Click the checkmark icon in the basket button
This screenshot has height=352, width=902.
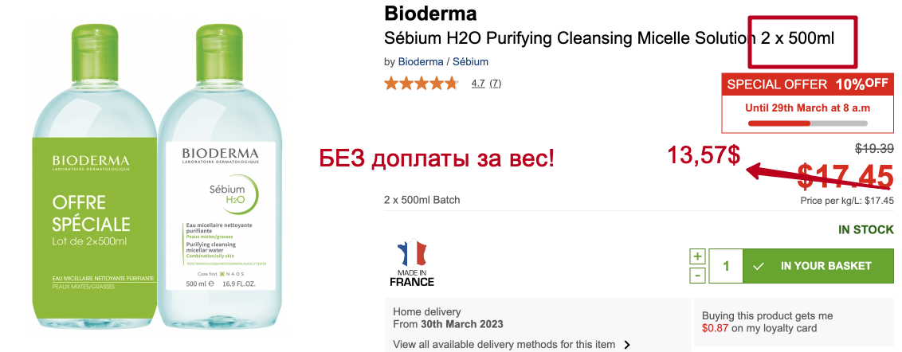point(759,266)
